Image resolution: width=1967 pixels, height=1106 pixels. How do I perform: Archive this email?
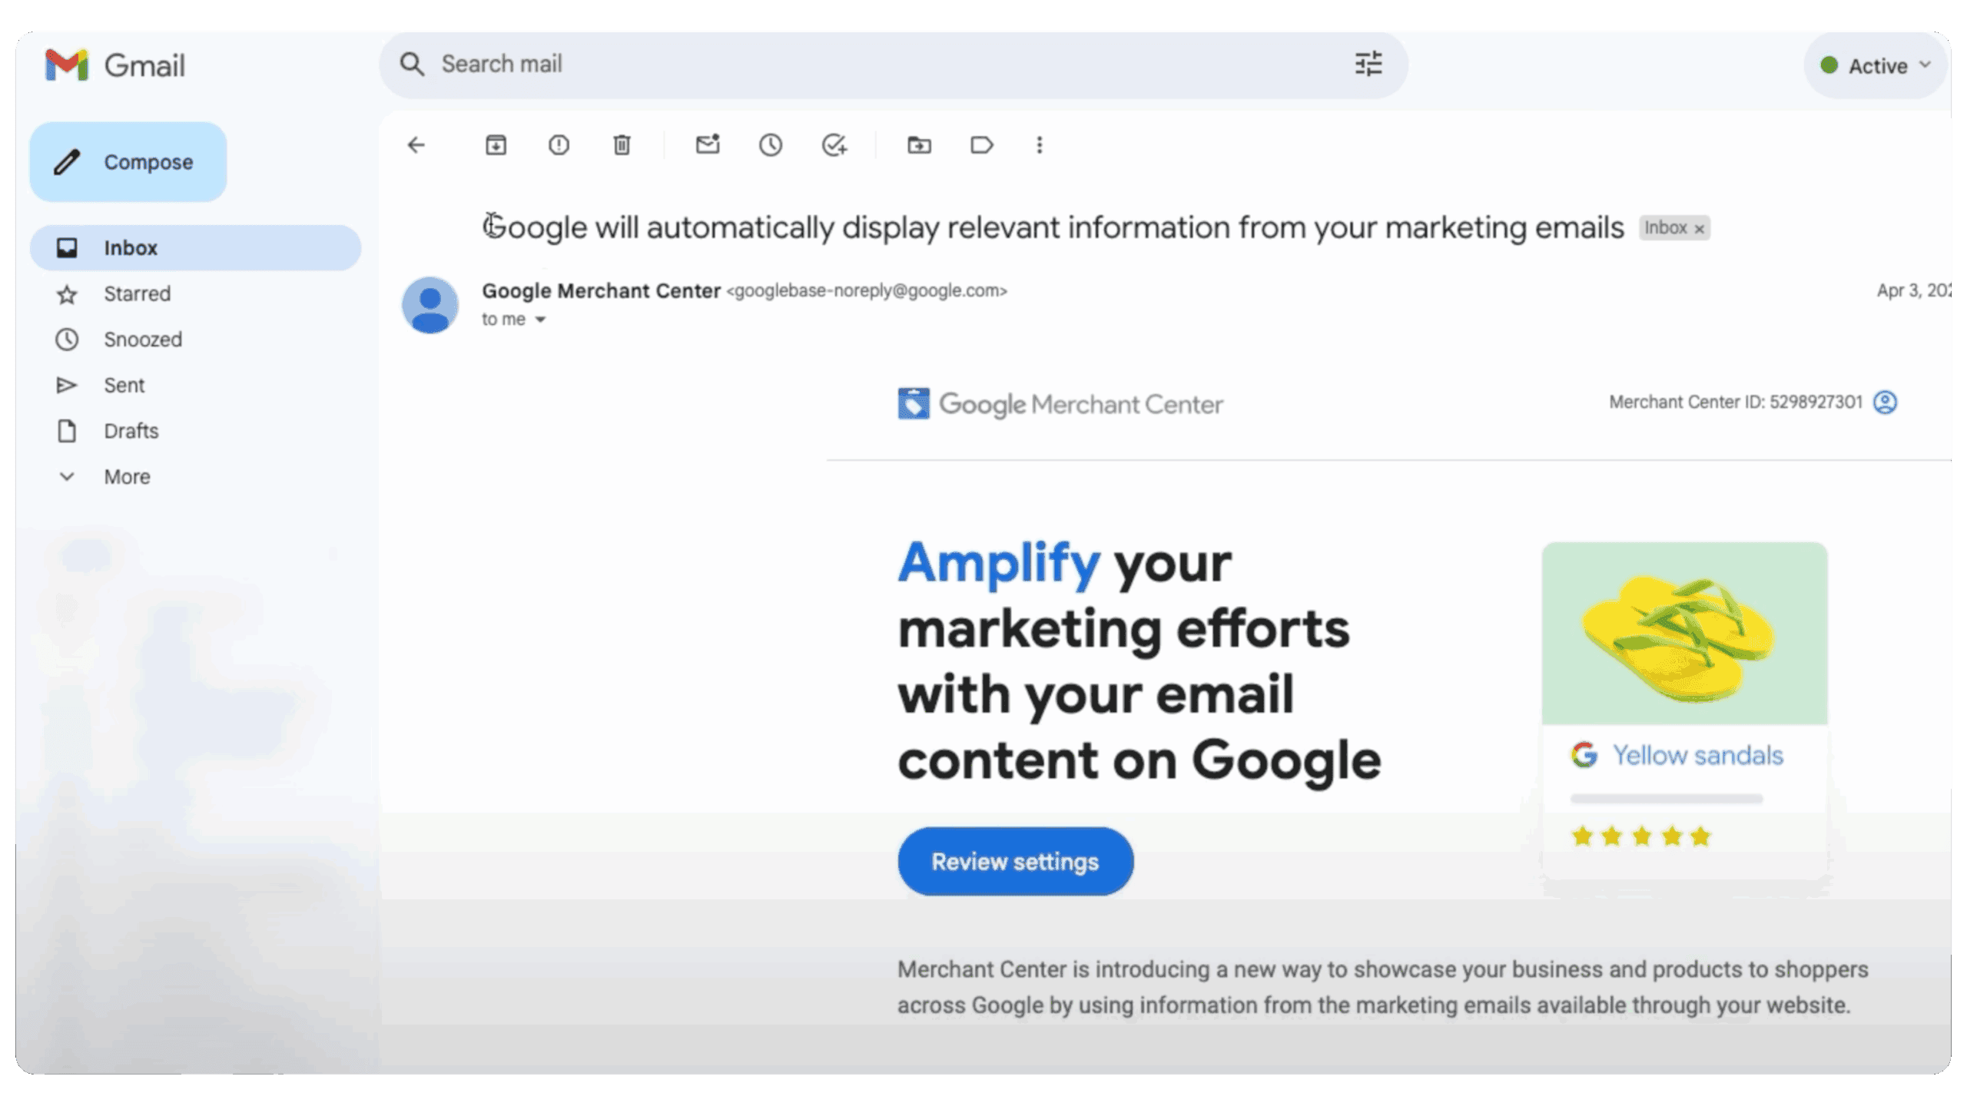click(496, 145)
